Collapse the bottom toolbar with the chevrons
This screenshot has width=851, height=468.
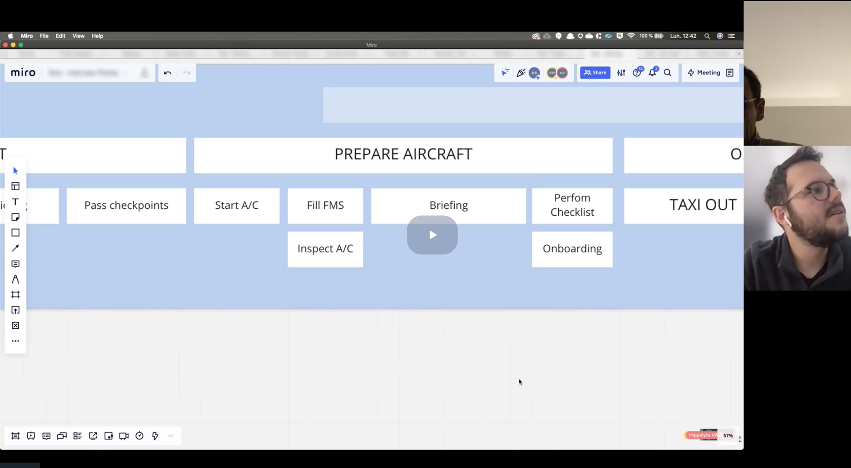coord(171,436)
